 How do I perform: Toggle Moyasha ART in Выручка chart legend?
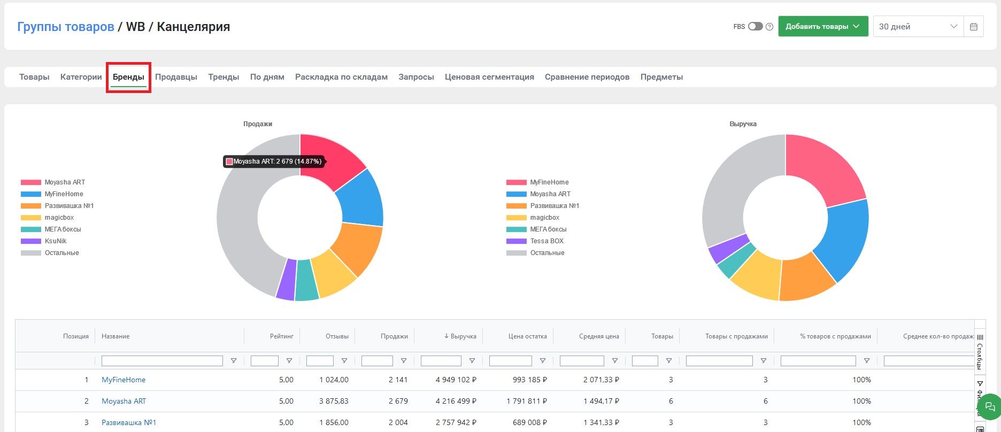tap(538, 194)
